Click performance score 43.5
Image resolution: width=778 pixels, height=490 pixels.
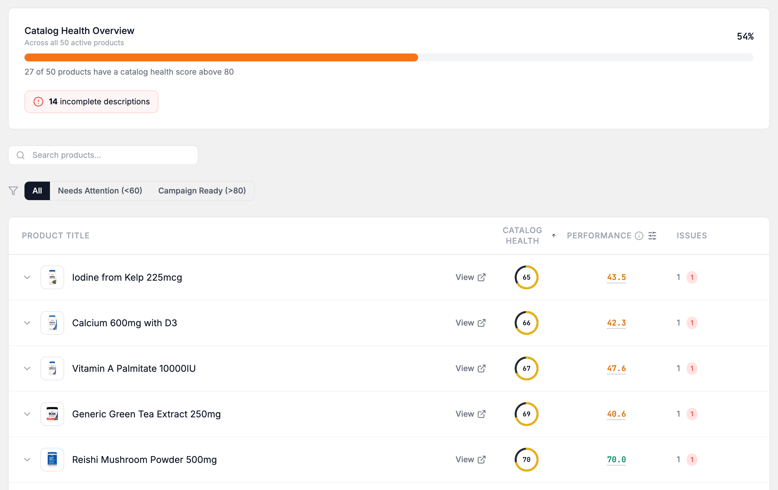(x=617, y=277)
